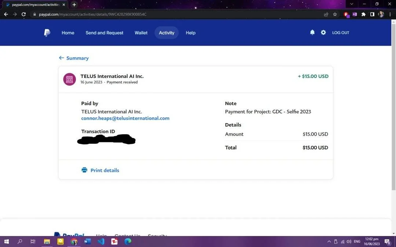
Task: Click the Total $15.00 USD value
Action: [315, 148]
